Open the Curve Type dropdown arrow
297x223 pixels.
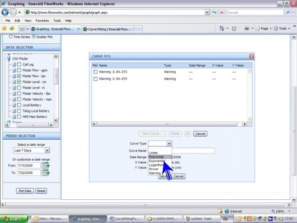point(169,143)
